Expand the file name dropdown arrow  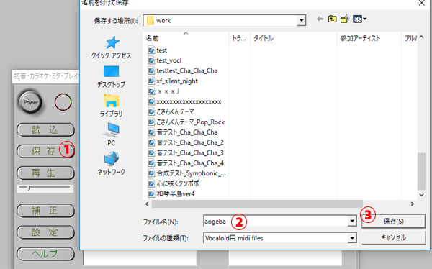352,221
